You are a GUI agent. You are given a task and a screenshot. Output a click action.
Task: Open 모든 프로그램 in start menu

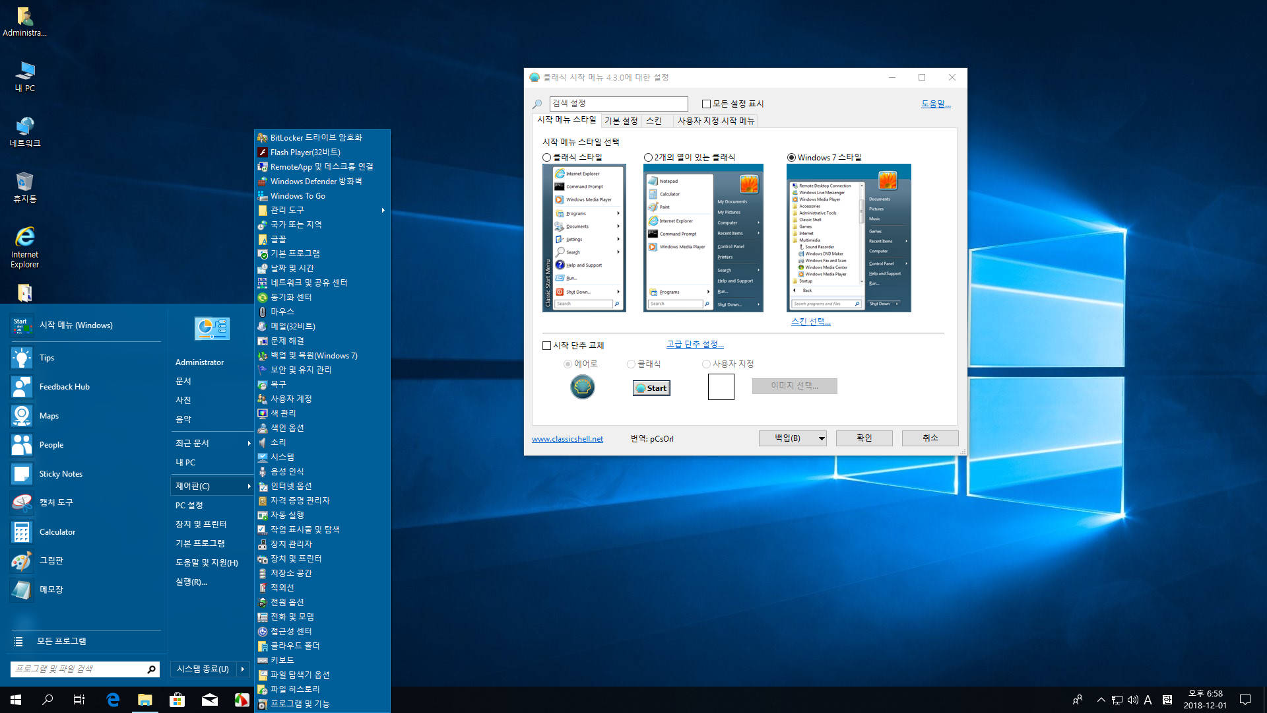[61, 642]
